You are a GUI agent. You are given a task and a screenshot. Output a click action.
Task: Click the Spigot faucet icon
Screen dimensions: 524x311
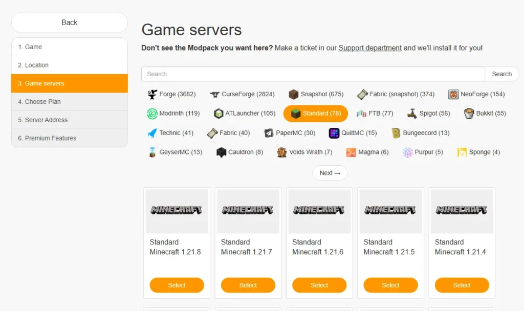point(412,114)
